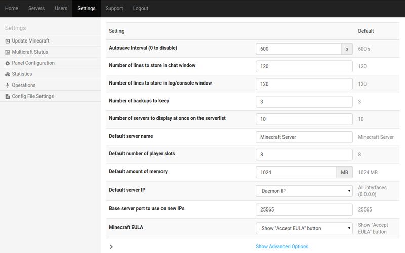Click the Number of backups to keep field
405x253 pixels.
click(x=304, y=102)
